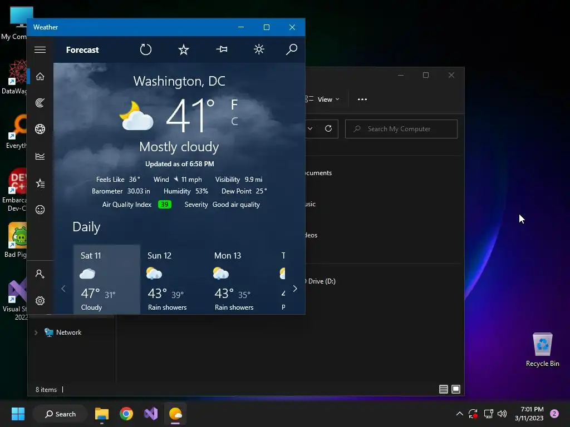The width and height of the screenshot is (570, 427).
Task: Open the File Explorer See more ellipsis menu
Action: pos(362,100)
